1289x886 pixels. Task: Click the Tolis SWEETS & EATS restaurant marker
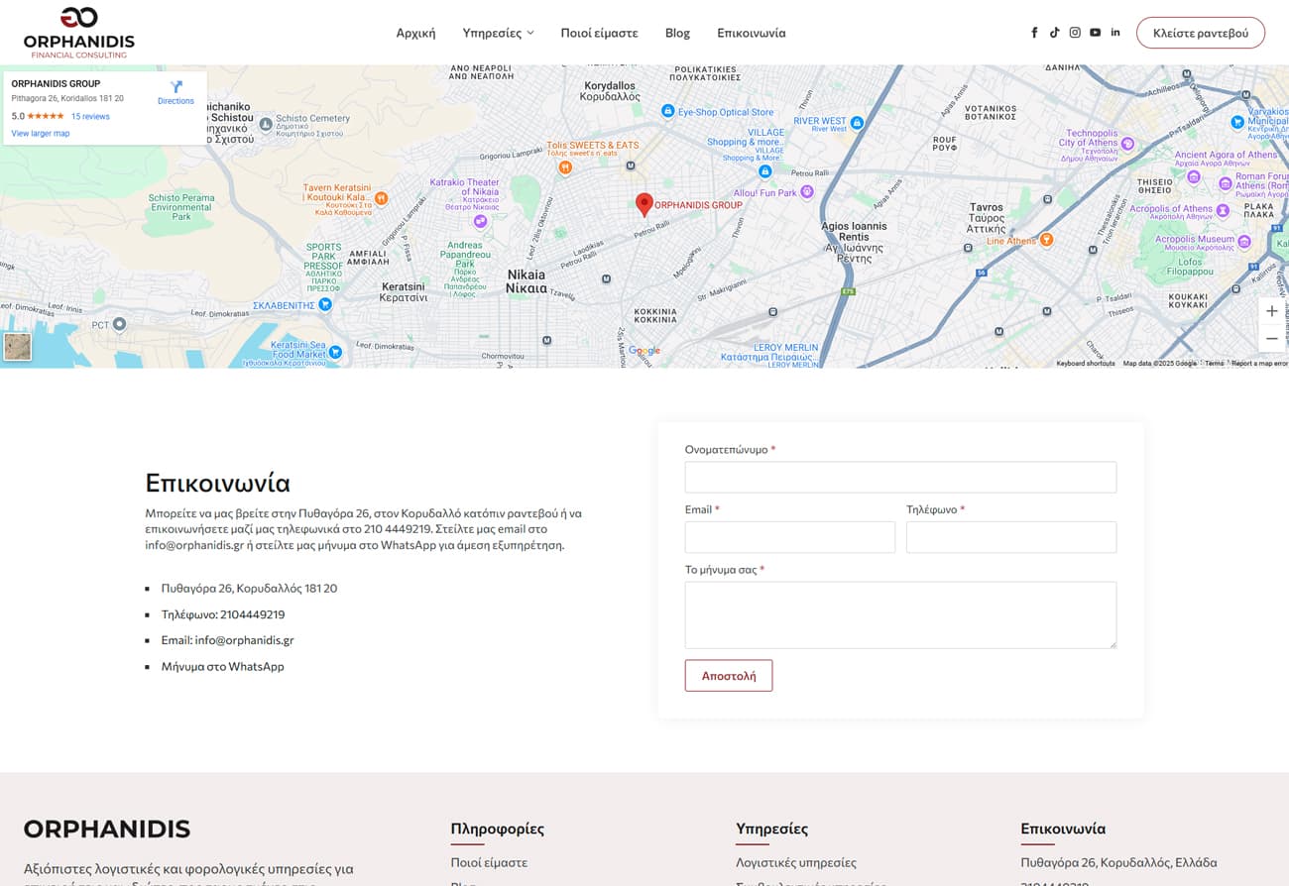point(564,167)
